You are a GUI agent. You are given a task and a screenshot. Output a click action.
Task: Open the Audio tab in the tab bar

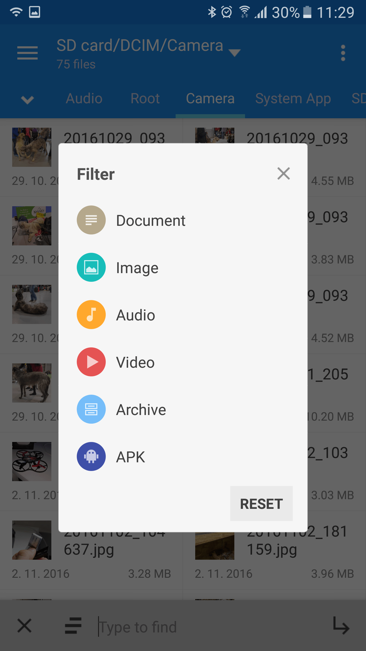pos(84,98)
